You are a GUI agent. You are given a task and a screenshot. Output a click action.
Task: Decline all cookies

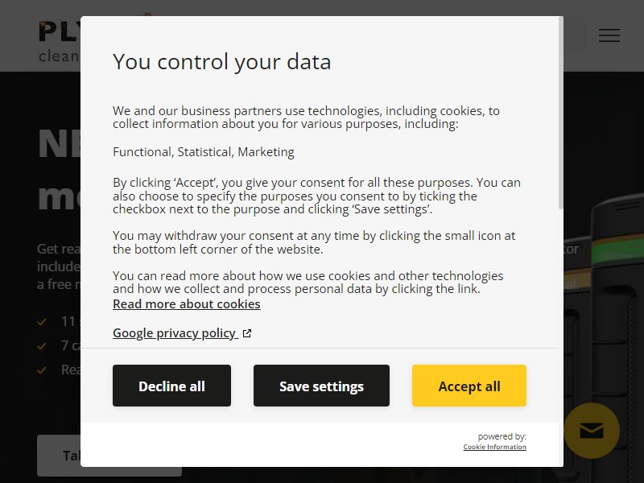(171, 386)
